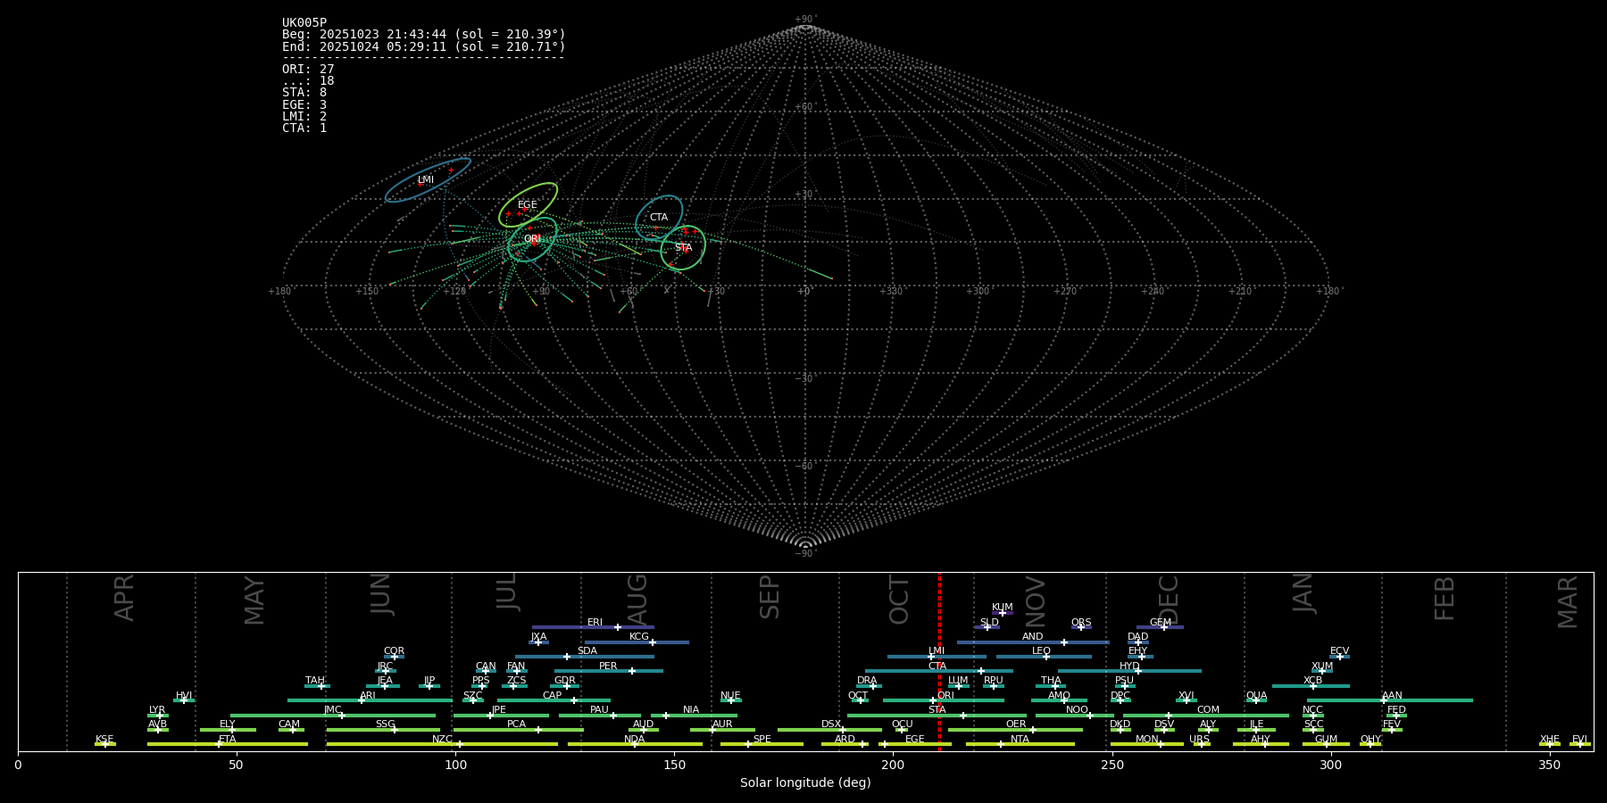Click the GEM shower label in timeline

click(1161, 623)
